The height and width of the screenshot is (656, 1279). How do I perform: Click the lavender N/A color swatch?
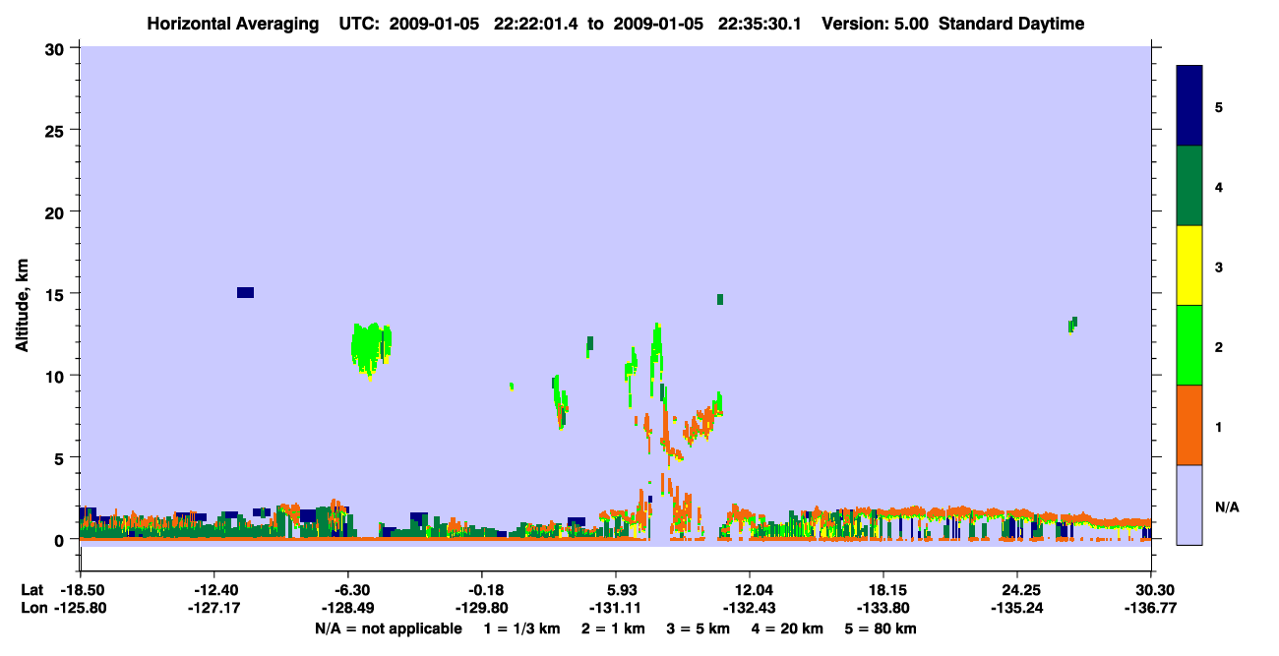click(x=1189, y=505)
